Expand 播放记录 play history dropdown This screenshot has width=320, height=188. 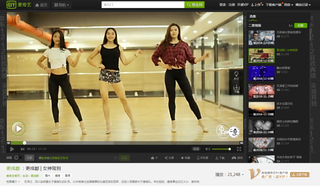303,5
